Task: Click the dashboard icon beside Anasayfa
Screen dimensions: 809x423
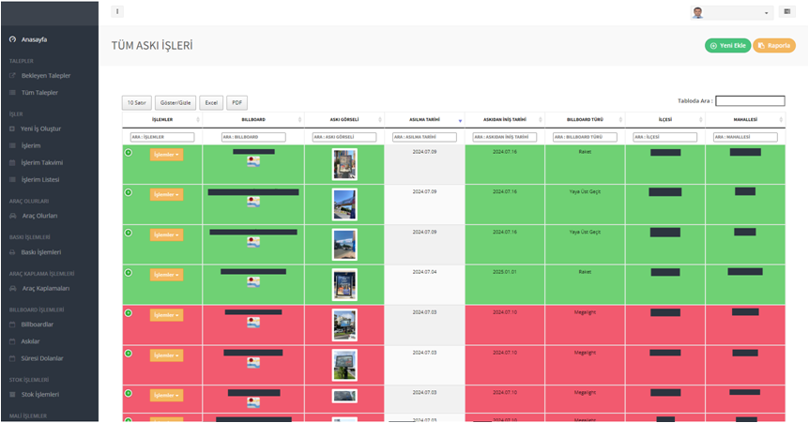Action: click(12, 39)
